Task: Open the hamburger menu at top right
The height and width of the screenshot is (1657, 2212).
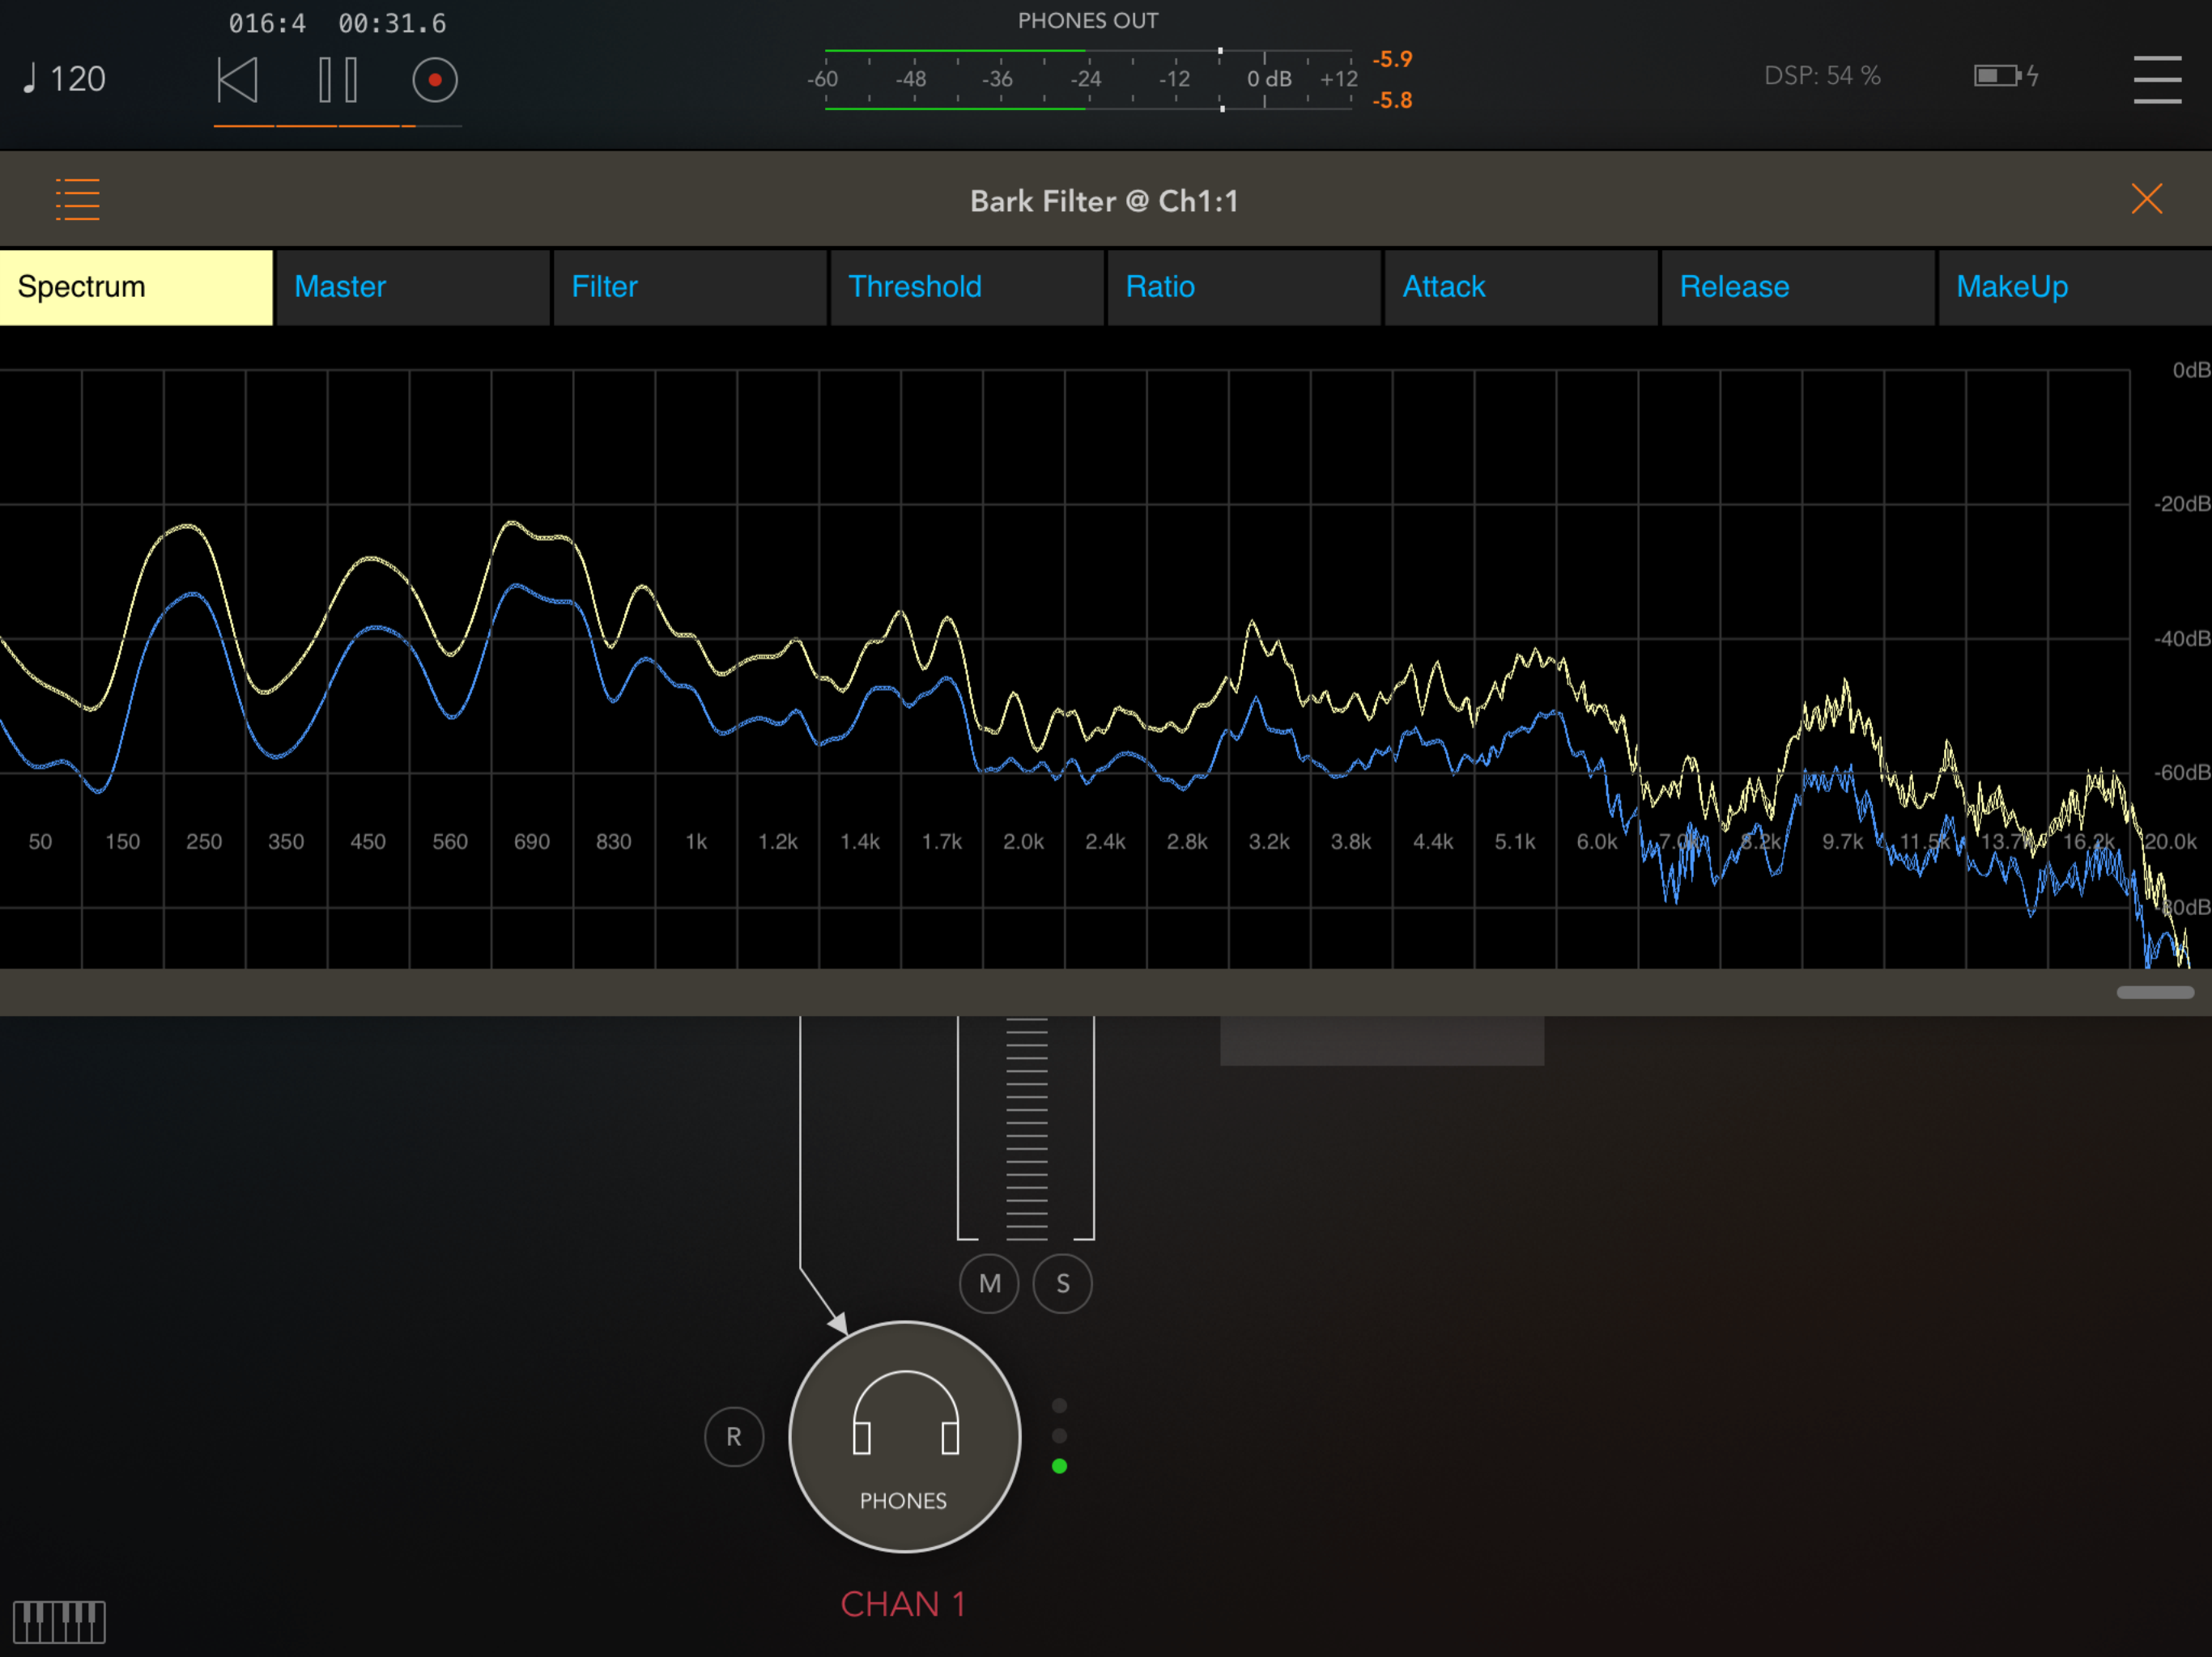Action: (x=2156, y=80)
